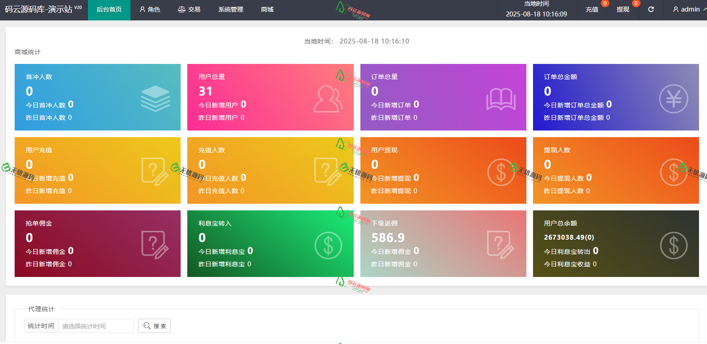Screen dimensions: 707x344
Task: Click the user silhouette icon on 用户总量 card
Action: coord(328,99)
